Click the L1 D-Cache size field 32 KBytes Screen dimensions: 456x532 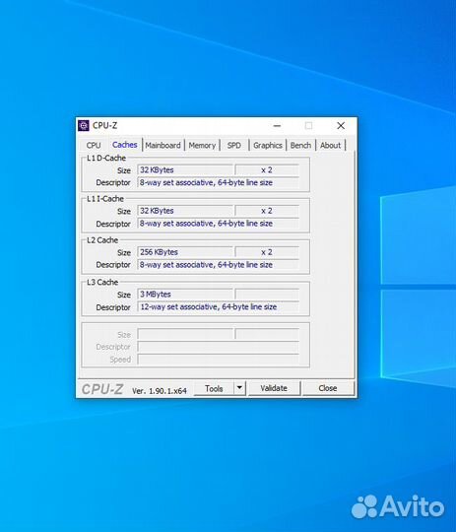pos(185,170)
